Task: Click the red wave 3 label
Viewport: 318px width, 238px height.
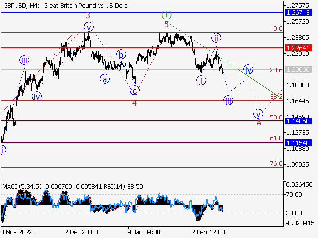Action: 88,15
